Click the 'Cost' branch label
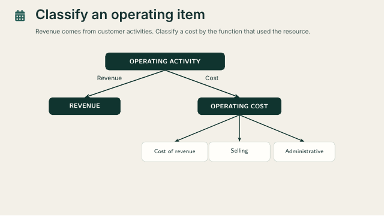 212,78
